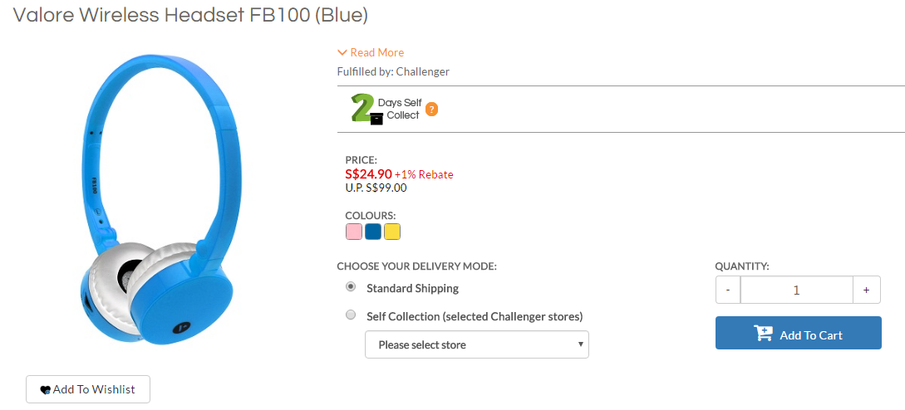Viewport: 905px width, 410px height.
Task: Select Self Collection delivery mode
Action: pos(351,315)
